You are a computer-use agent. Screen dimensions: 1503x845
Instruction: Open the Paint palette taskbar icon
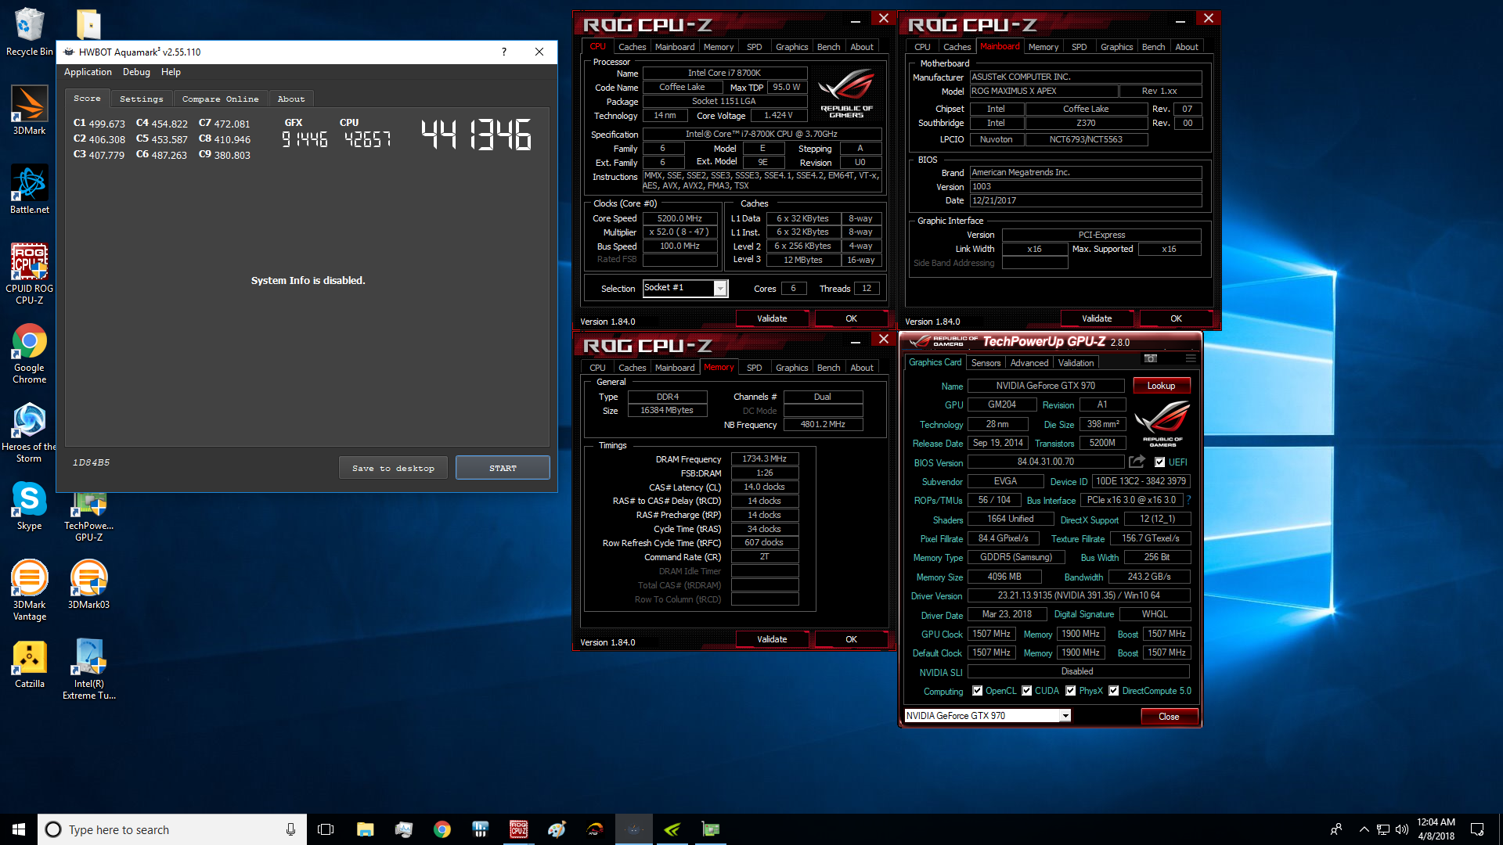(x=557, y=829)
